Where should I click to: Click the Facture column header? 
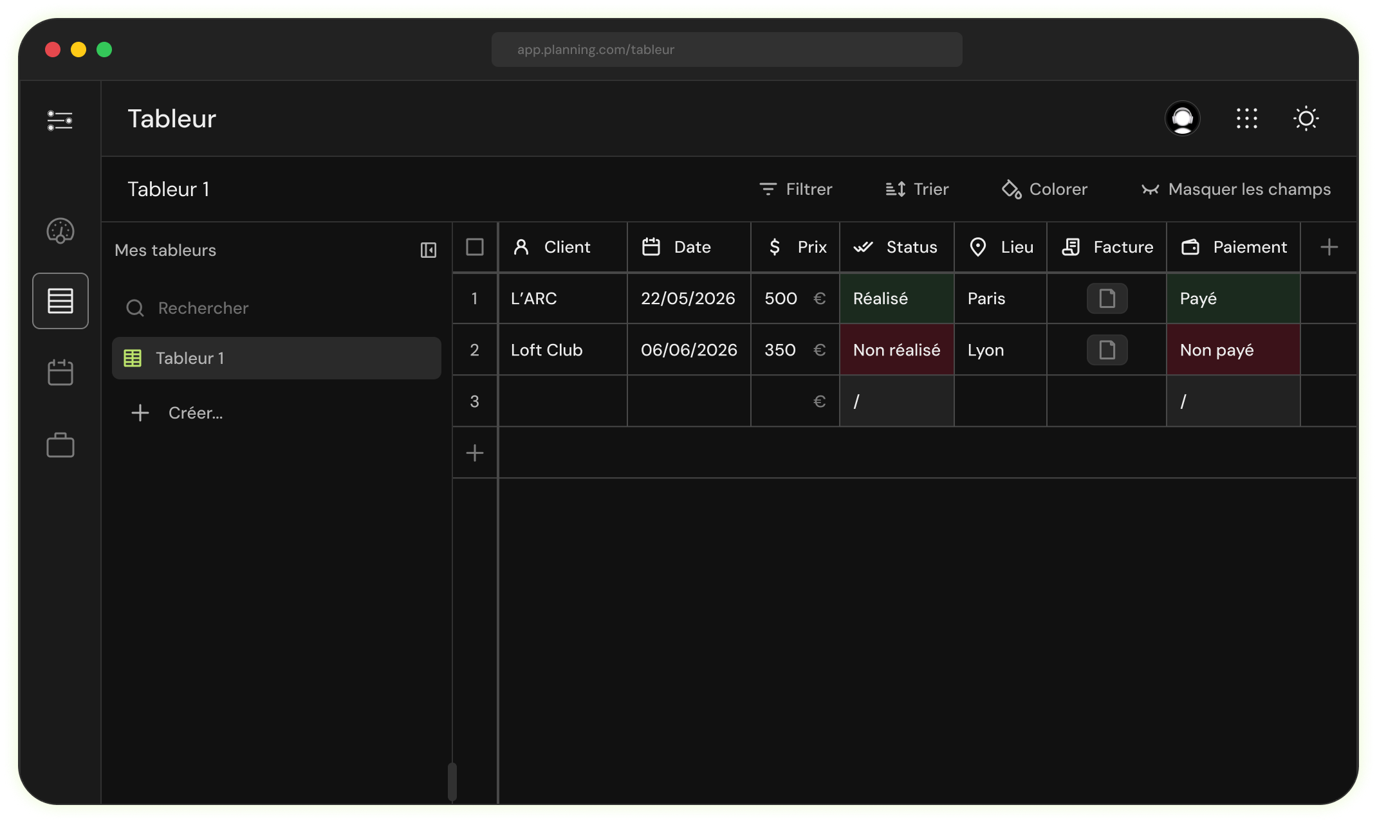coord(1107,247)
